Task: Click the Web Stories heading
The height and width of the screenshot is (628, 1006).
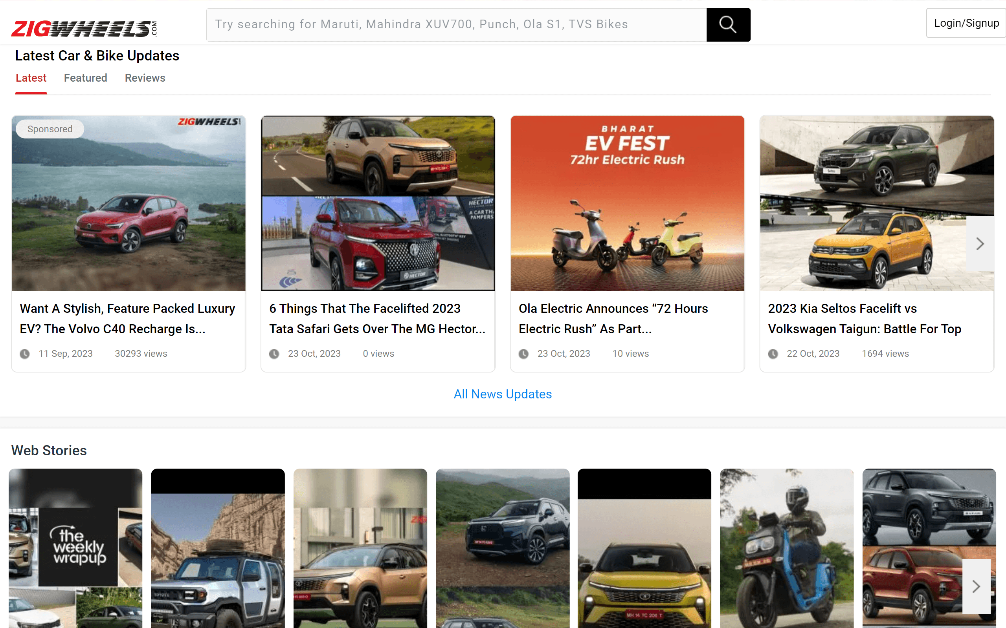Action: (49, 451)
